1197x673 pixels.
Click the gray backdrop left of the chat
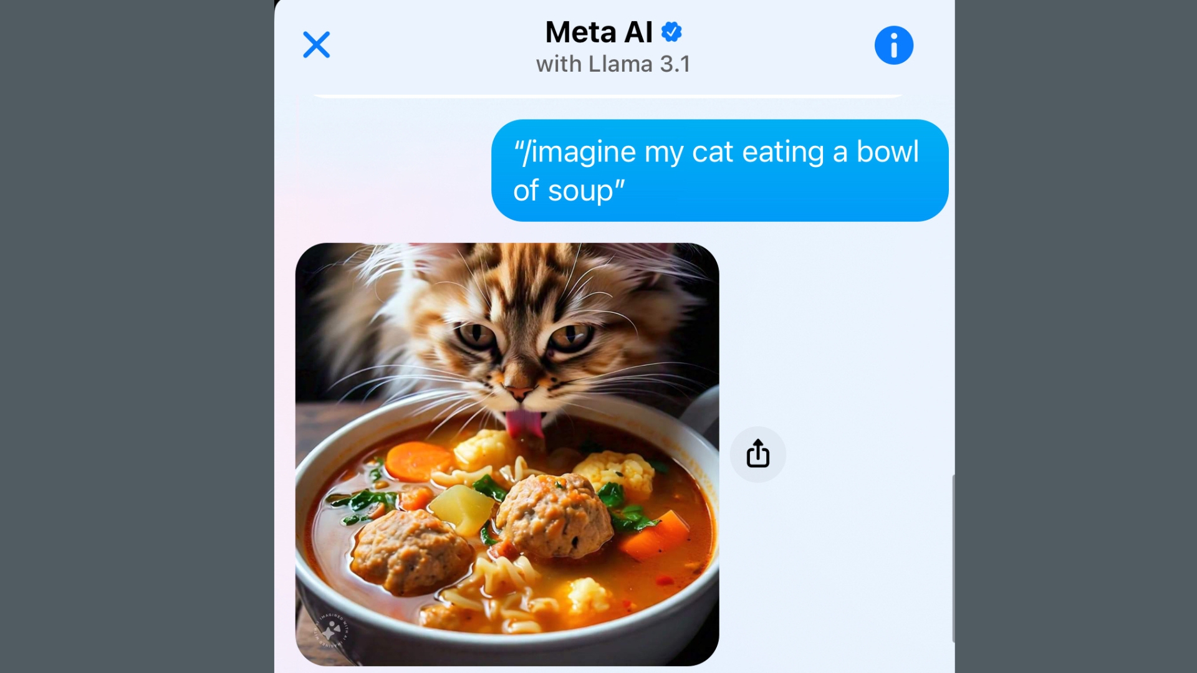[137, 336]
